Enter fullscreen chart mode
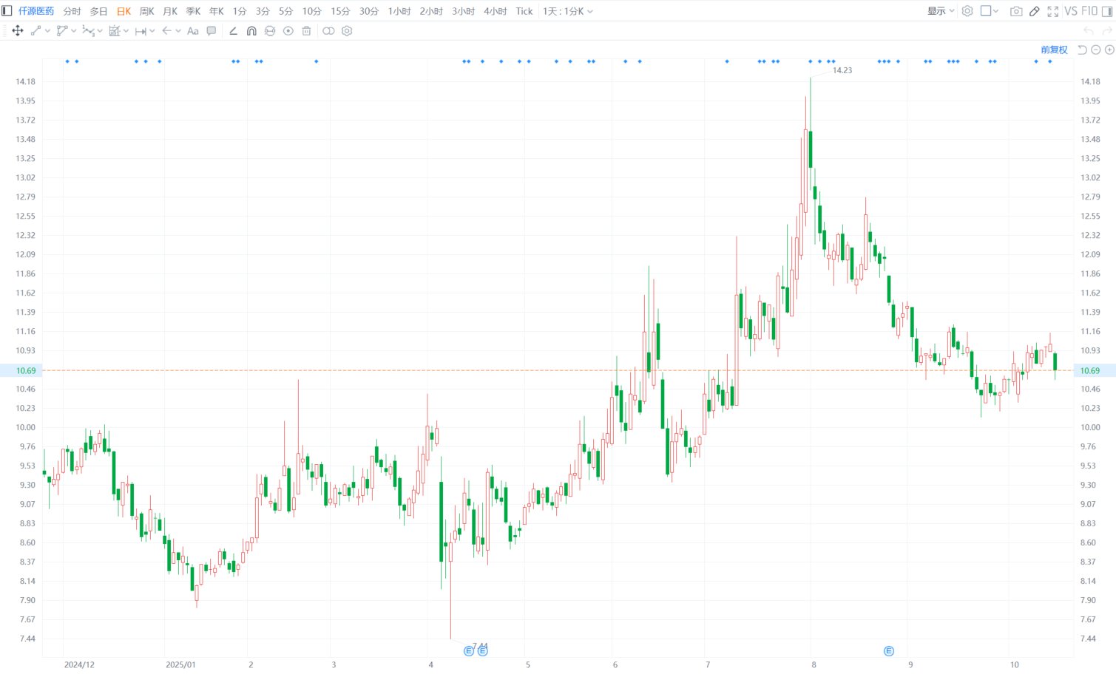Image resolution: width=1116 pixels, height=674 pixels. coord(1053,11)
